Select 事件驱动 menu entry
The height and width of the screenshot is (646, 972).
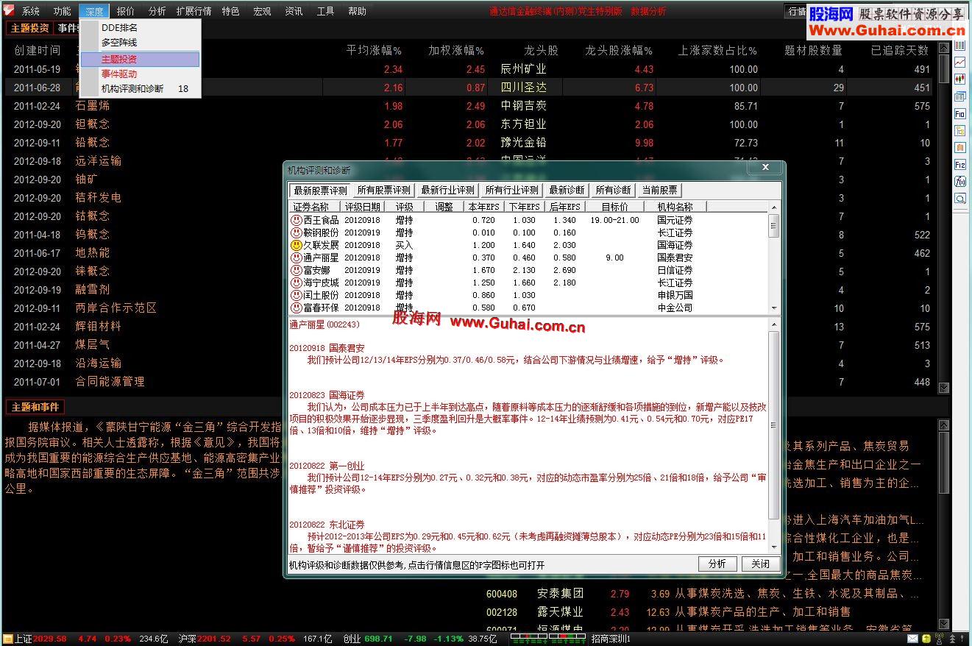click(140, 74)
